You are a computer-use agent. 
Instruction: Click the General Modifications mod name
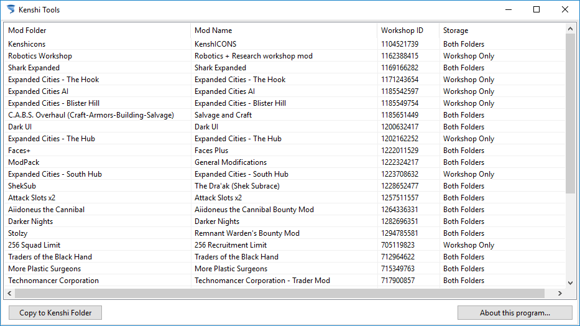[231, 162]
